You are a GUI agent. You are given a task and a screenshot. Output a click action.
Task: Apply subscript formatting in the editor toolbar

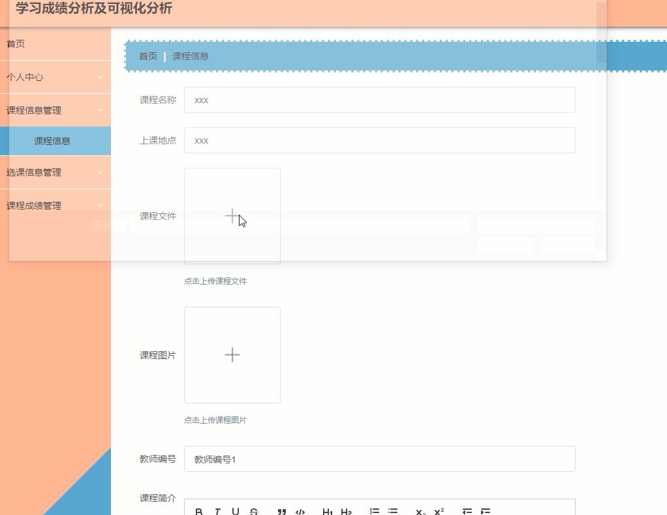coord(420,512)
